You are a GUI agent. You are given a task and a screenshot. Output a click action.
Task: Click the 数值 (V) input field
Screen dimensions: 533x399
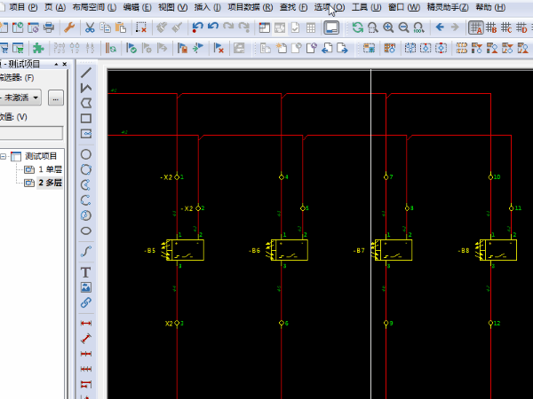pyautogui.click(x=30, y=133)
